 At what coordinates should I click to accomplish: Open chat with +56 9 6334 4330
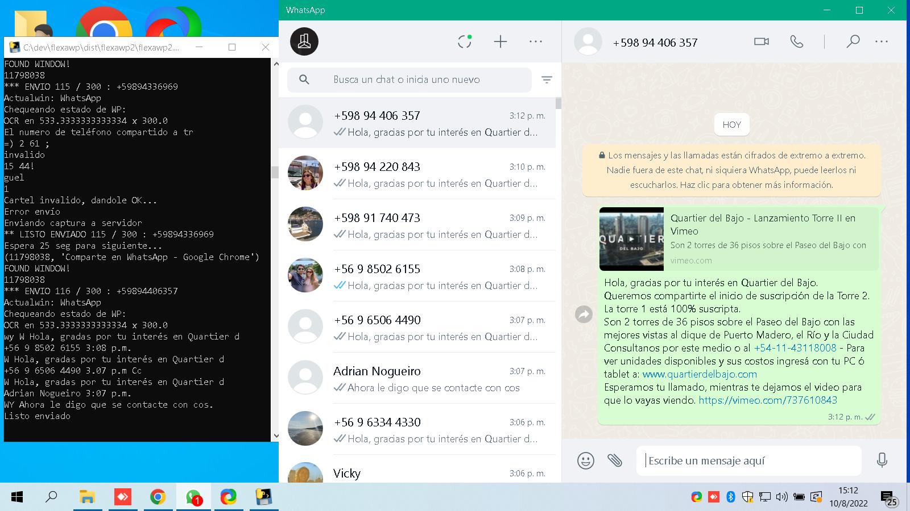tap(417, 429)
